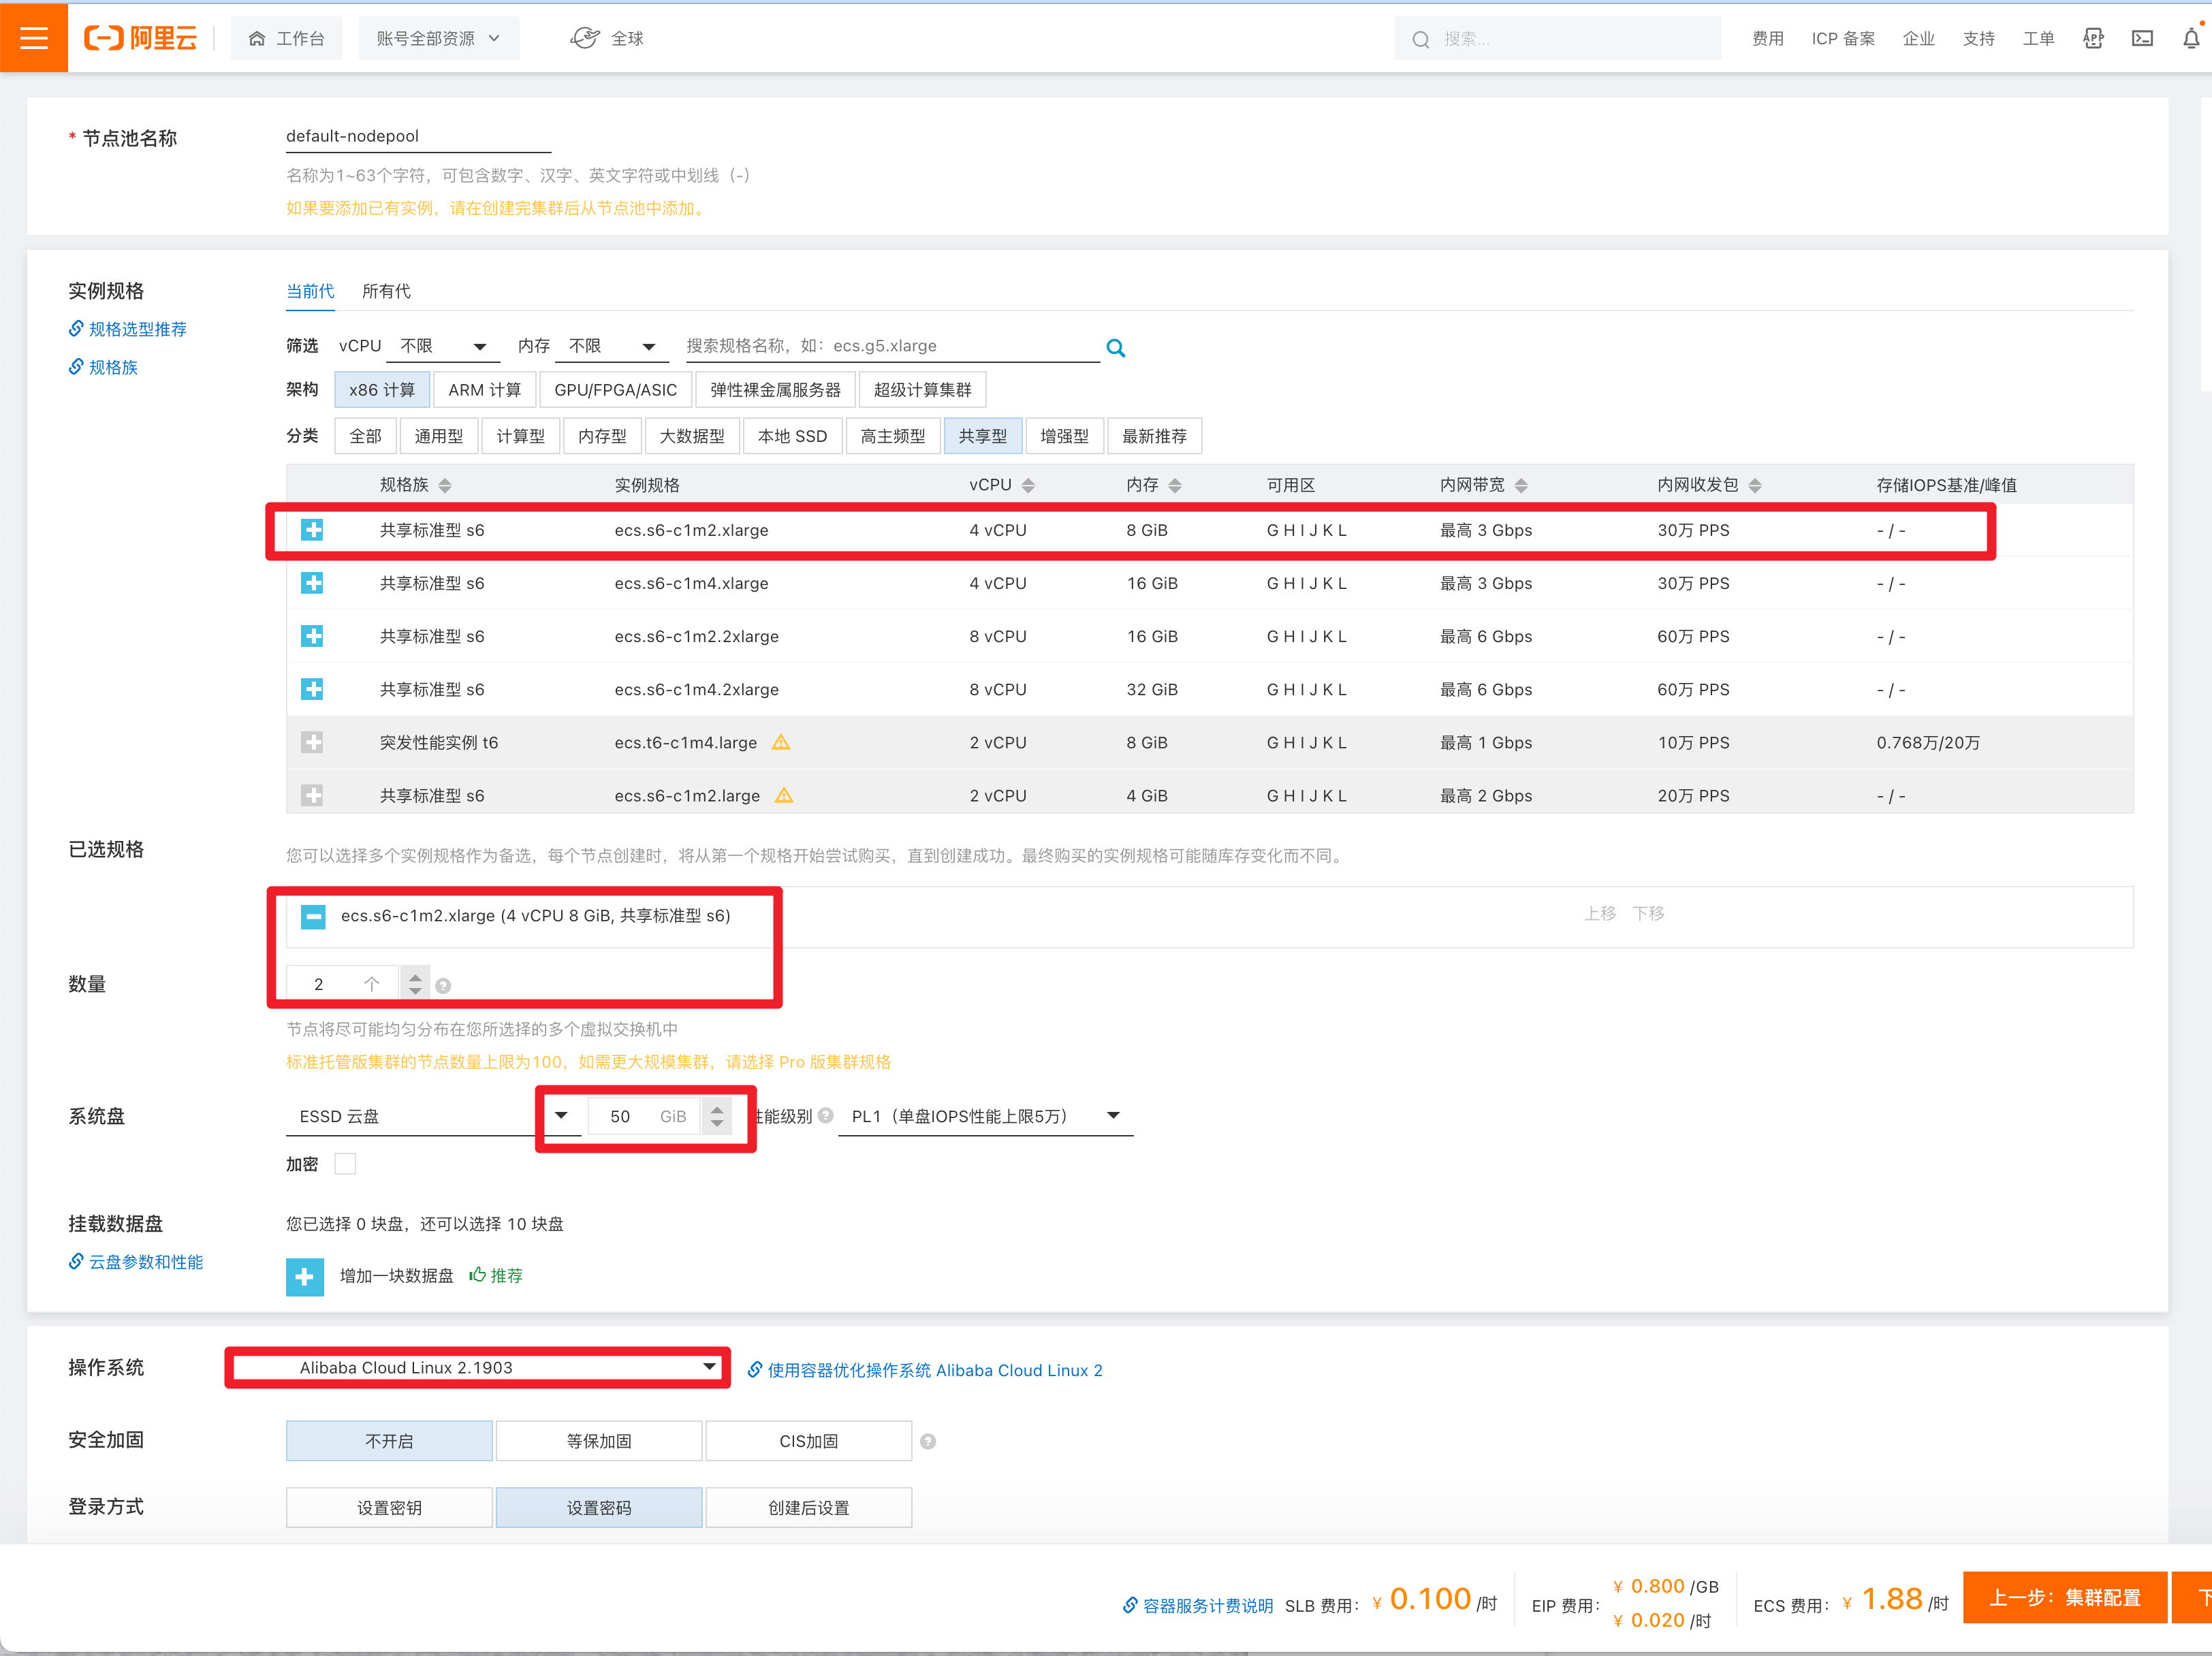Open the operating system dropdown
The image size is (2212, 1656).
pos(478,1367)
